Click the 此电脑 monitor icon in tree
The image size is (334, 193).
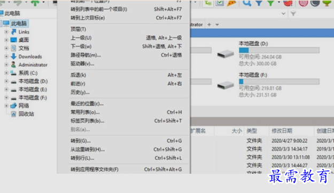click(6, 23)
